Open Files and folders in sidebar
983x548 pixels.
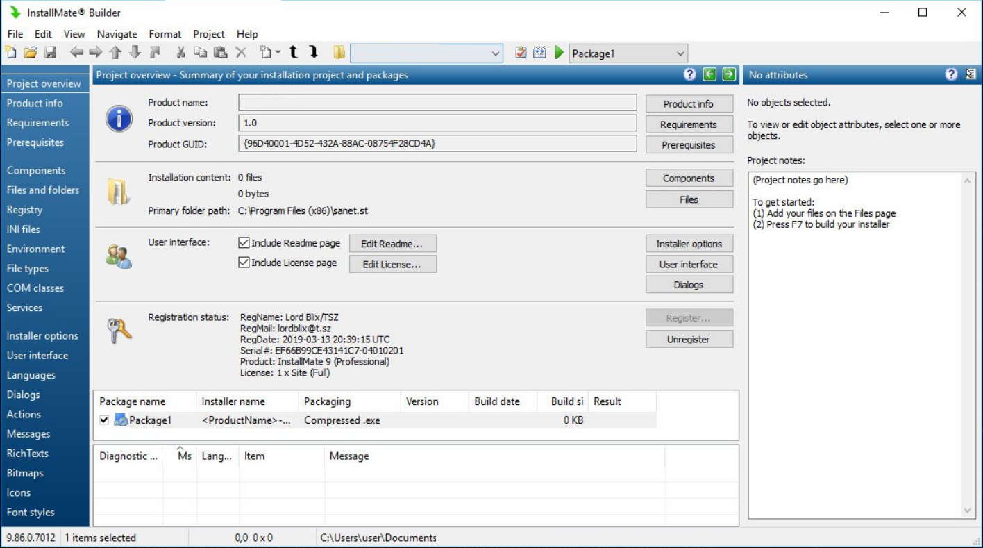[43, 190]
